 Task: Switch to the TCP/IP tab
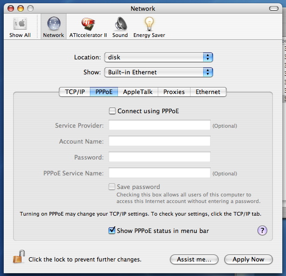[x=74, y=92]
